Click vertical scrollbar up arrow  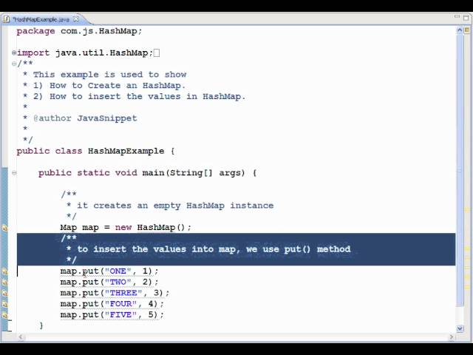pos(460,30)
